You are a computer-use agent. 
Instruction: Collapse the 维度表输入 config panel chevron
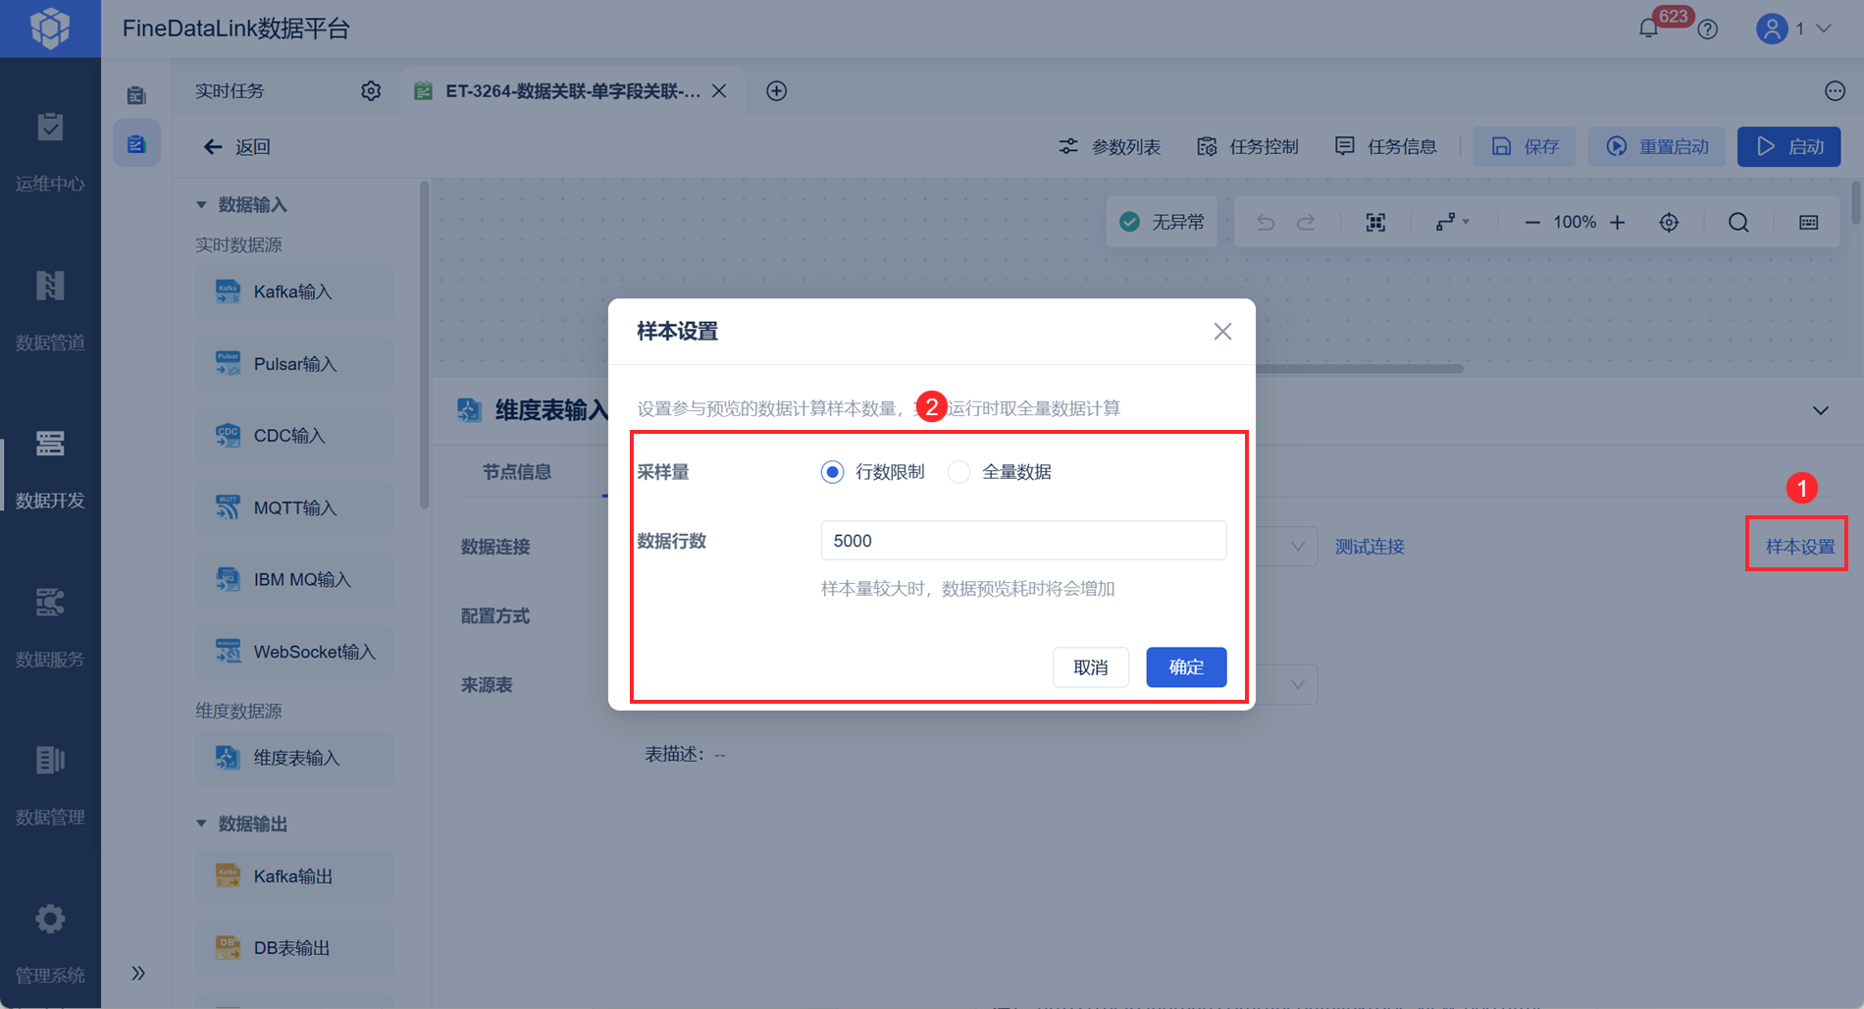(x=1821, y=410)
